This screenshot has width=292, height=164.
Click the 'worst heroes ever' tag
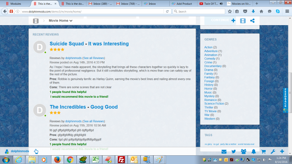click(246, 144)
